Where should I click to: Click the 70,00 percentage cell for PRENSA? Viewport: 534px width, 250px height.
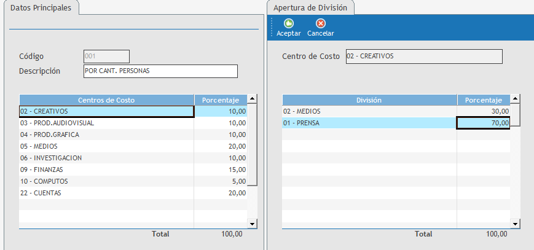click(x=484, y=123)
